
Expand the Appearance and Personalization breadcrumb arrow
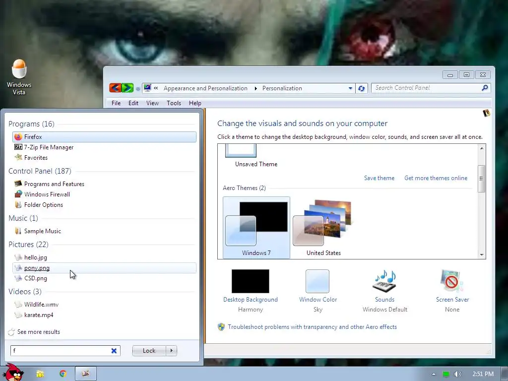click(x=255, y=88)
